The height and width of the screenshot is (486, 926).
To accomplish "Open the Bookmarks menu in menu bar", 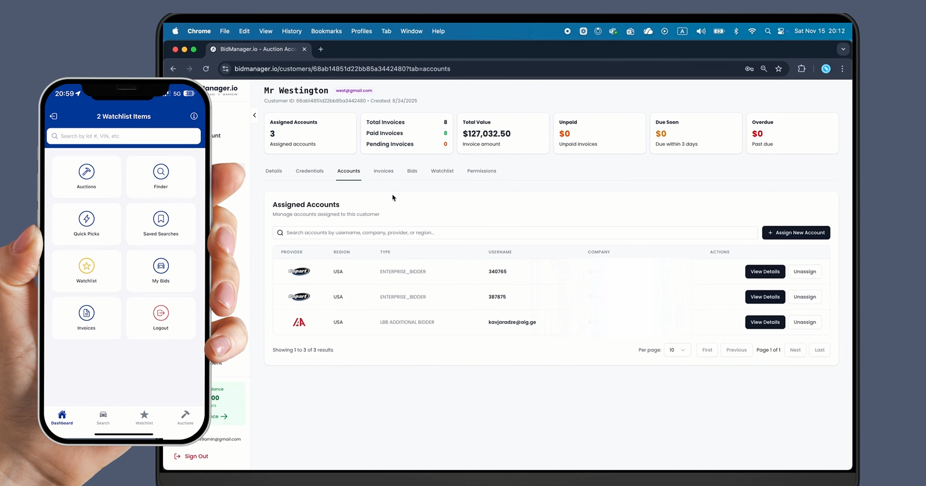I will (x=326, y=31).
